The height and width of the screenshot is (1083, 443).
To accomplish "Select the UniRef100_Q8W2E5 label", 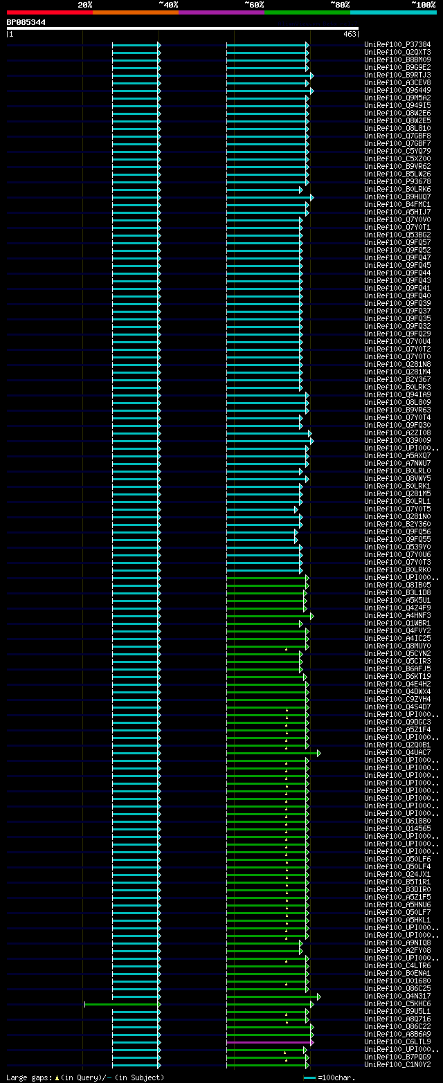I will [397, 121].
